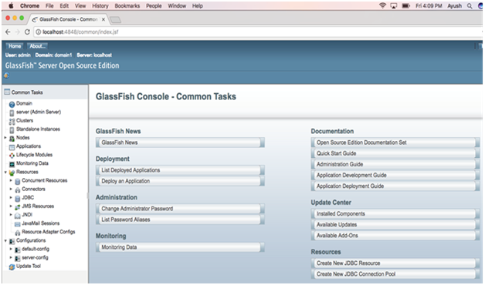
Task: Click the Configurations icon
Action: pyautogui.click(x=12, y=241)
